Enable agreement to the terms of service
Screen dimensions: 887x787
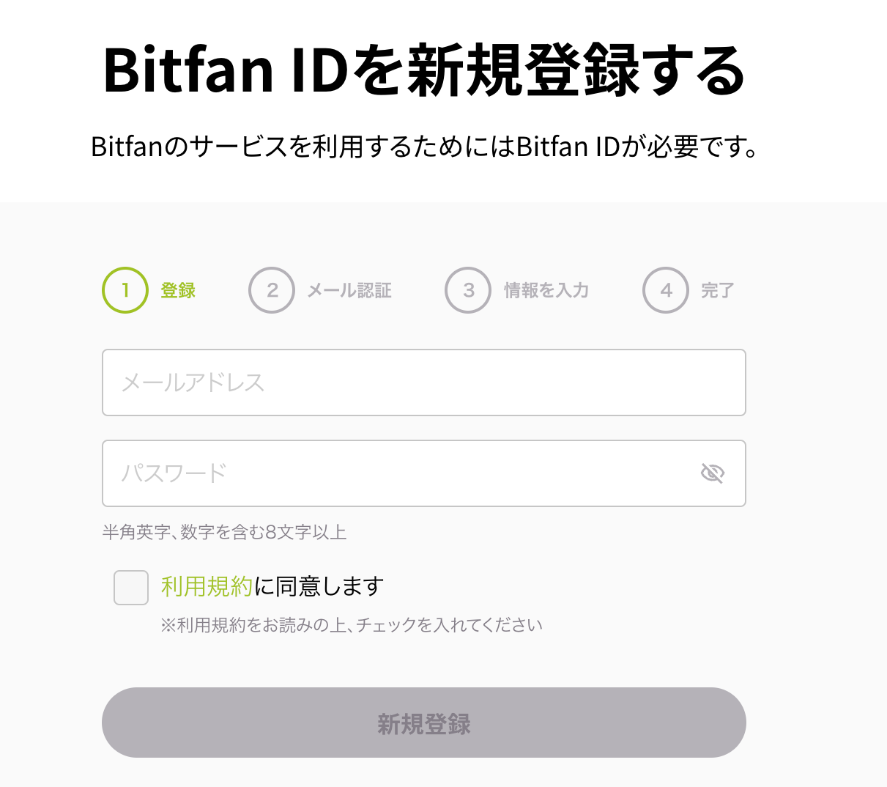(130, 586)
